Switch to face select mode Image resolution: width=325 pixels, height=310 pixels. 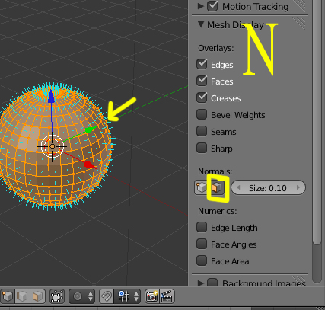click(37, 296)
